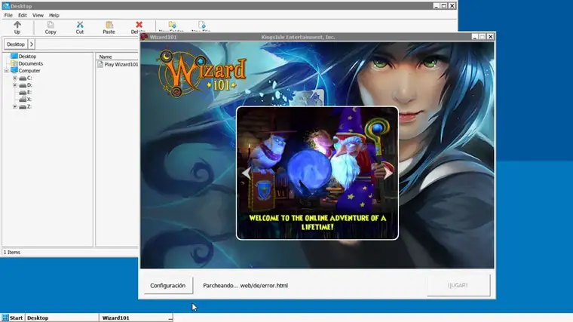Expand the C: drive node
Viewport: 573px width, 322px height.
15,78
